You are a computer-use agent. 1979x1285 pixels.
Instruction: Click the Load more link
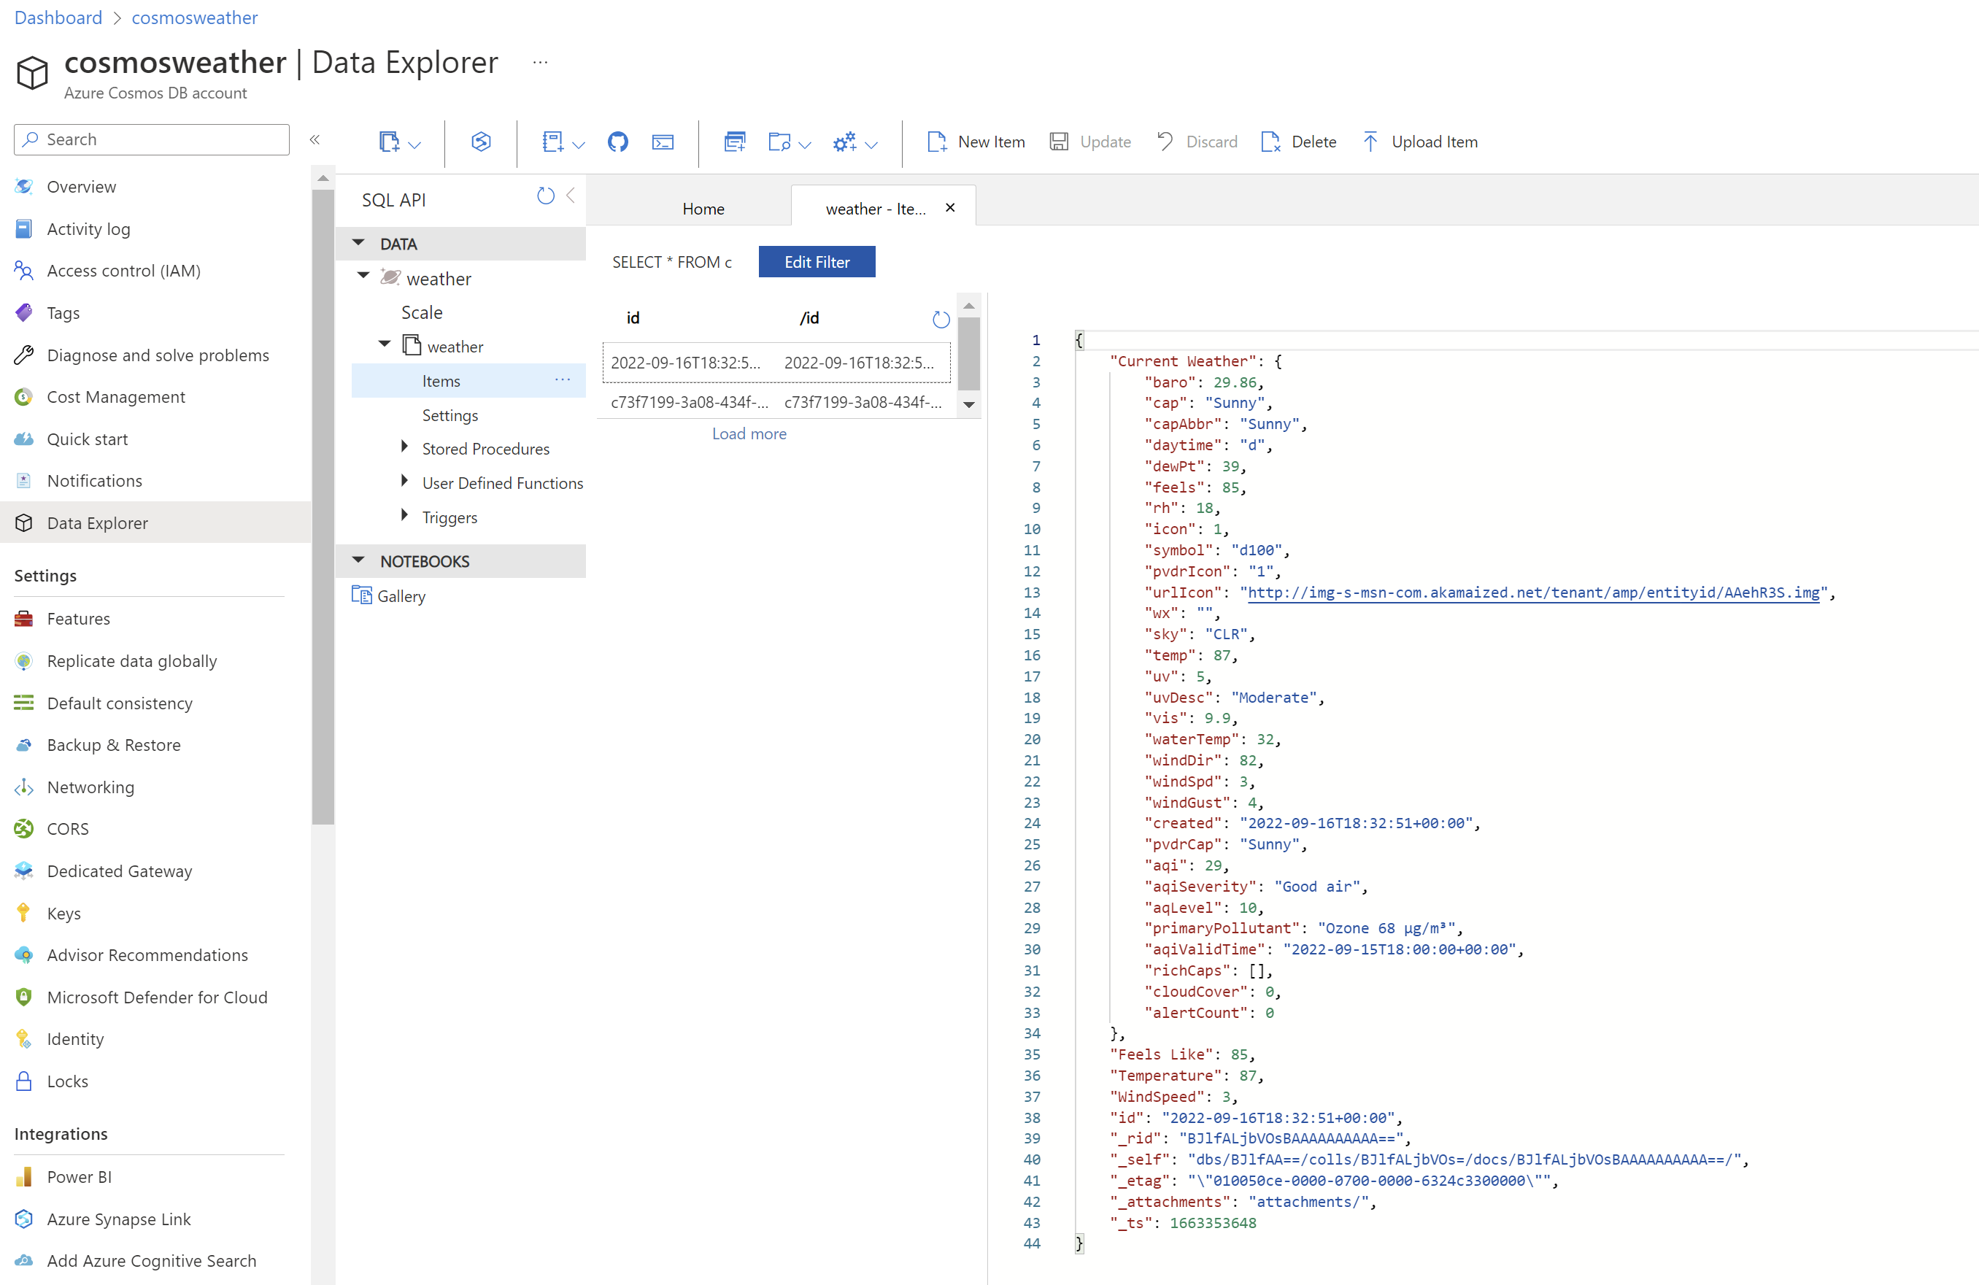[749, 434]
